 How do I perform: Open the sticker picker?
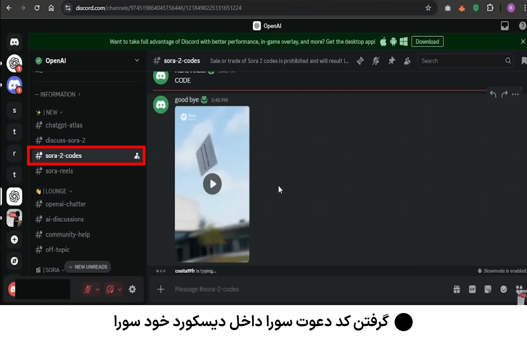coord(488,289)
